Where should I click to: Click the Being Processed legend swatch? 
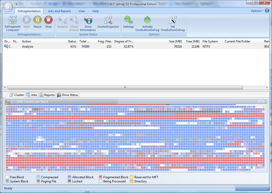(x=101, y=181)
